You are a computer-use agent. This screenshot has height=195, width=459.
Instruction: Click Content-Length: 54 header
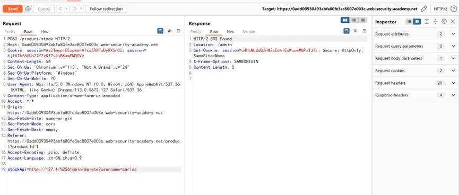[x=29, y=61]
